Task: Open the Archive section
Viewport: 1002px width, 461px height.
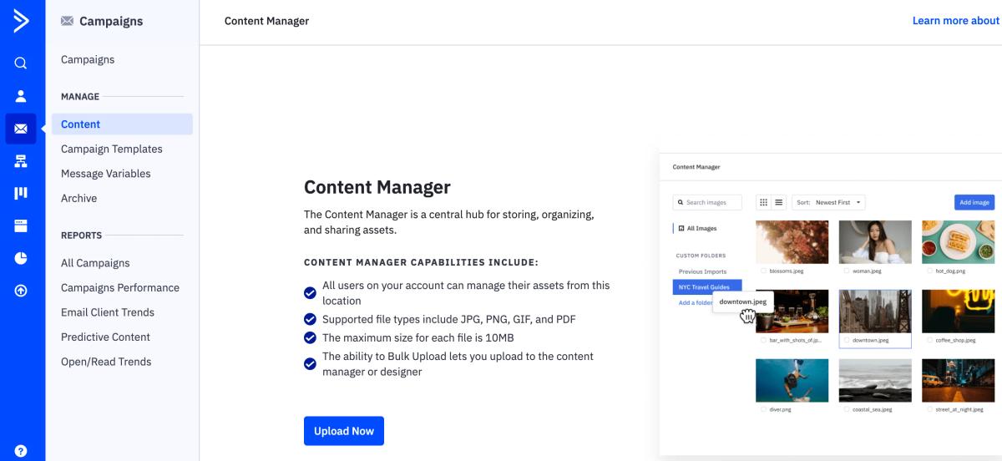Action: point(79,198)
